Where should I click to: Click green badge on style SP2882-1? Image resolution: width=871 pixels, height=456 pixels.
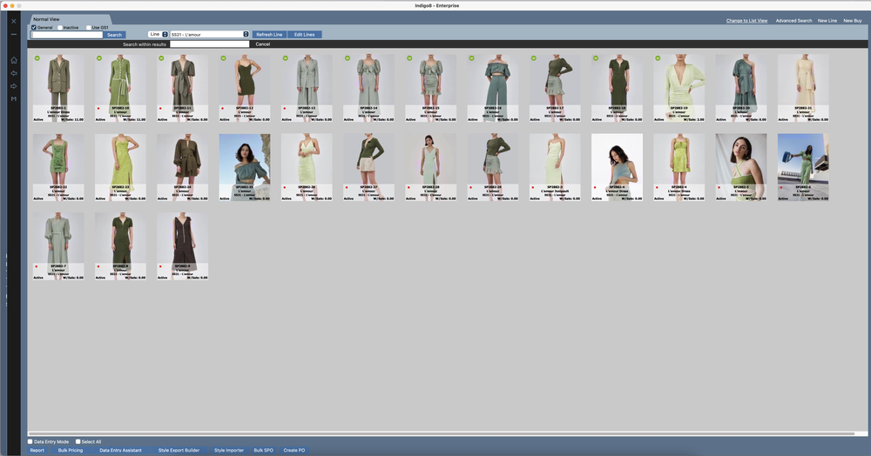(x=37, y=58)
